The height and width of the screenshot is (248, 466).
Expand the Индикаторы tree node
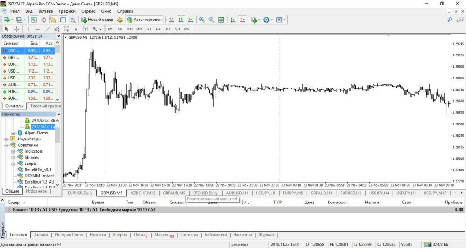tap(7, 139)
